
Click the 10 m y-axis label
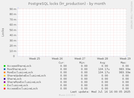[13, 51]
